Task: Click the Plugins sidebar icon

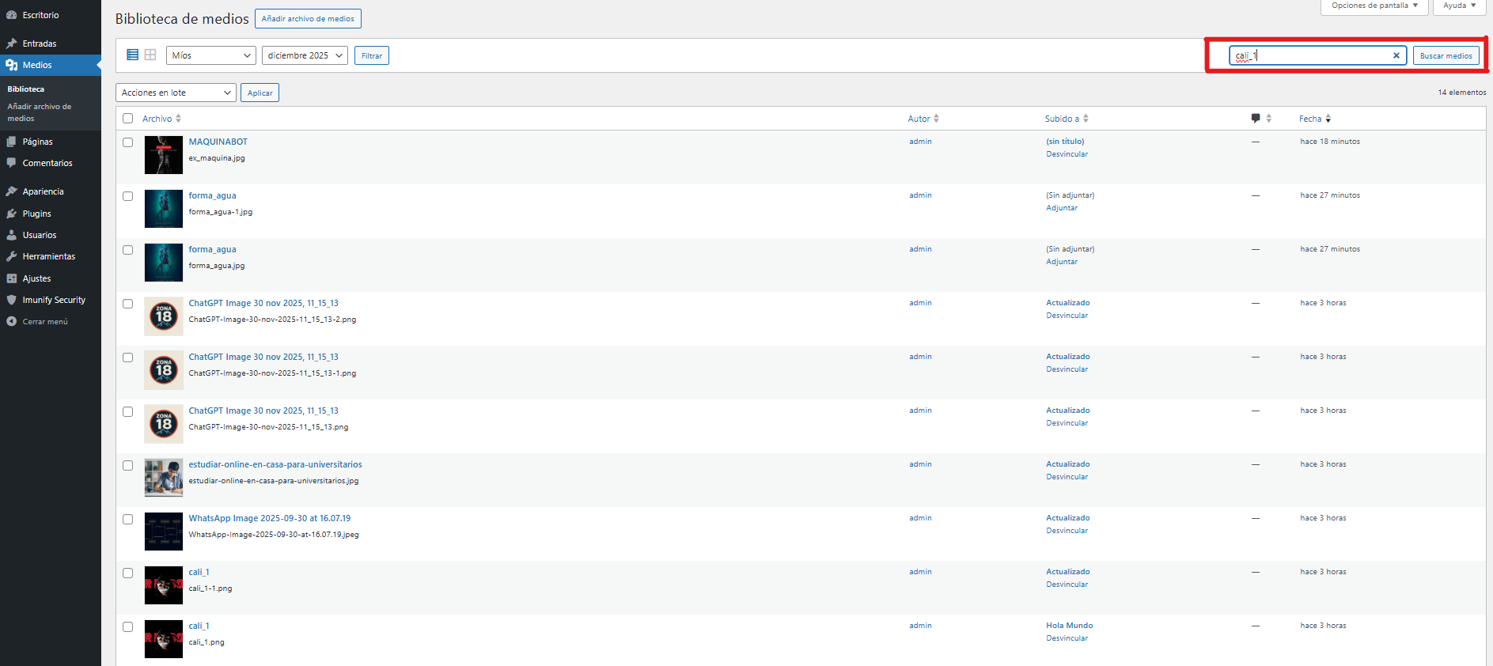Action: coord(12,214)
